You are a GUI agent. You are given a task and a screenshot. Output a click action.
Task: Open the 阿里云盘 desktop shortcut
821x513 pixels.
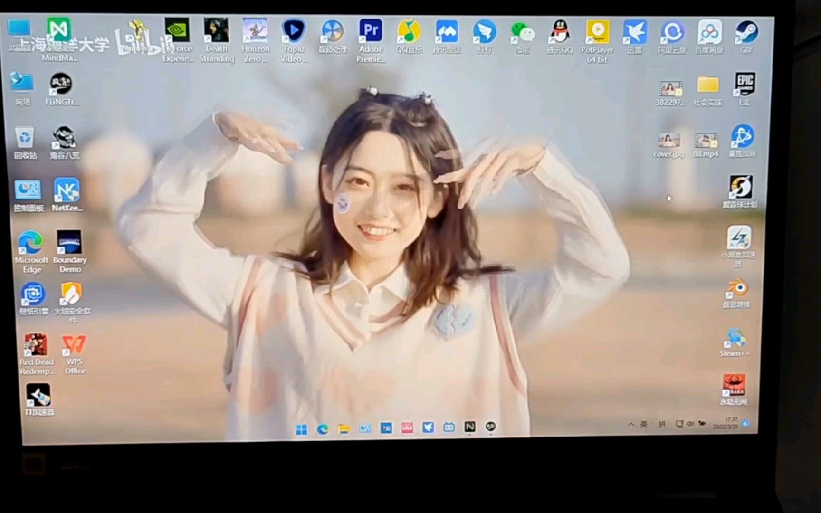pos(672,38)
